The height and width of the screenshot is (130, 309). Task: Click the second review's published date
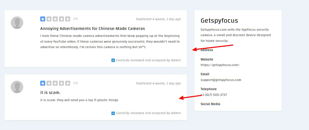pos(158,83)
